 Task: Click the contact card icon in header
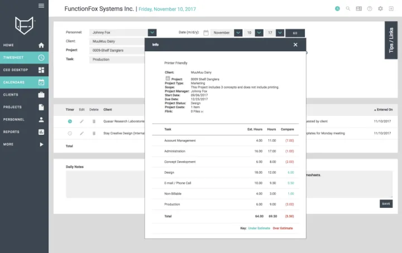click(358, 9)
